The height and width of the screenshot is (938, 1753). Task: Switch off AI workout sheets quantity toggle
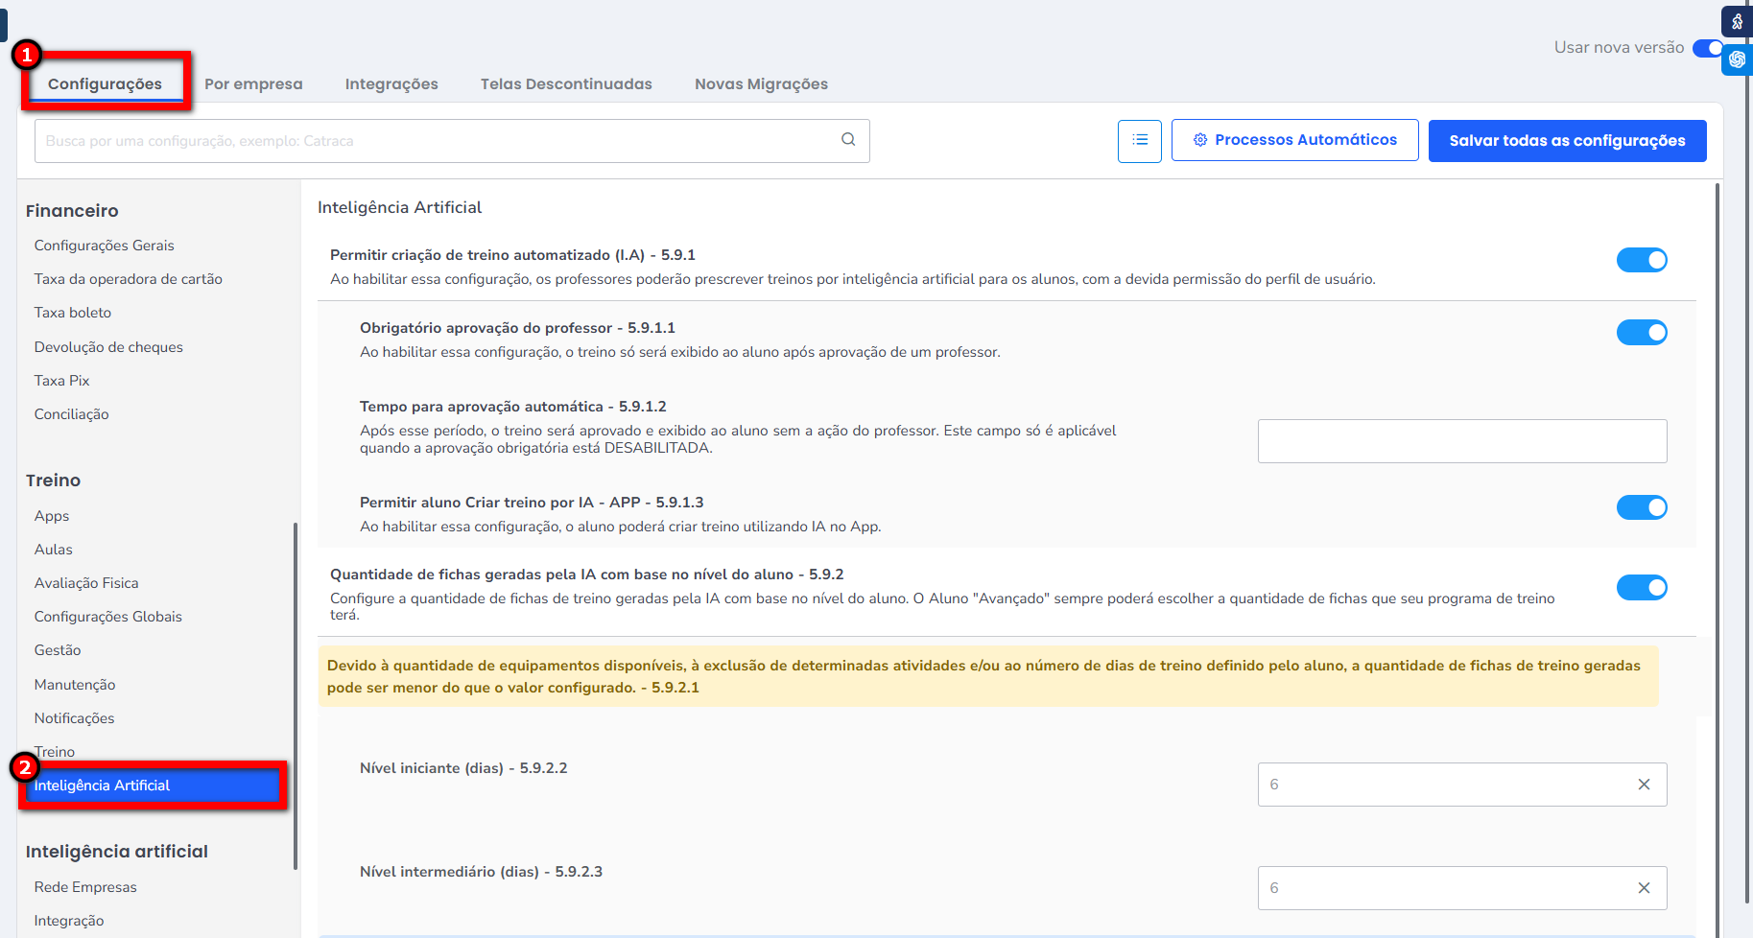coord(1641,587)
